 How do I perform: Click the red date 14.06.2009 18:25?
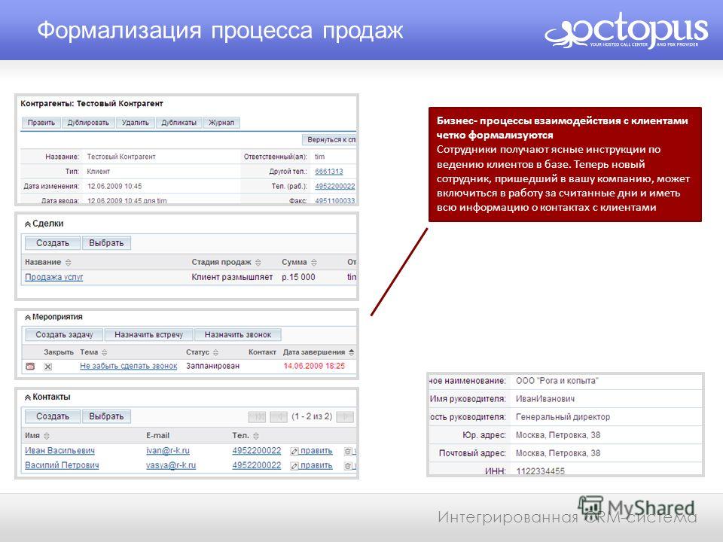pyautogui.click(x=314, y=366)
